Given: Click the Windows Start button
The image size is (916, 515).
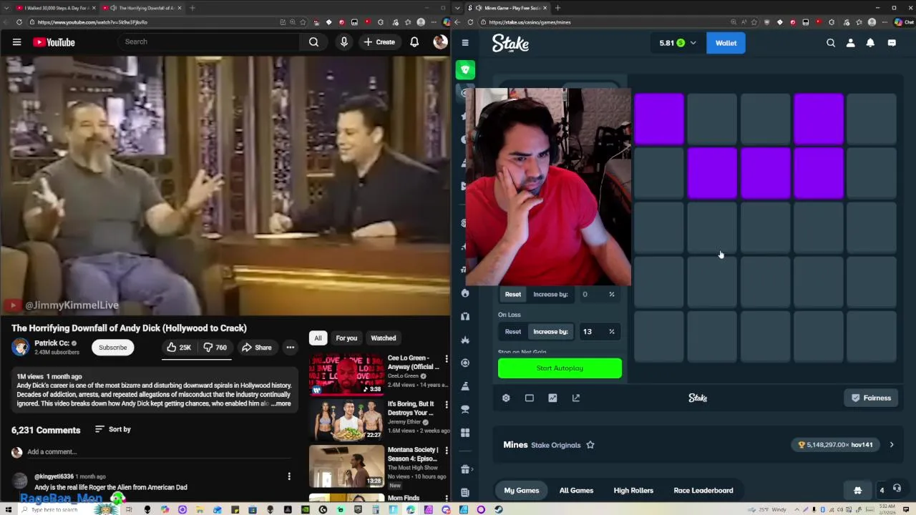Looking at the screenshot, I should (7, 509).
